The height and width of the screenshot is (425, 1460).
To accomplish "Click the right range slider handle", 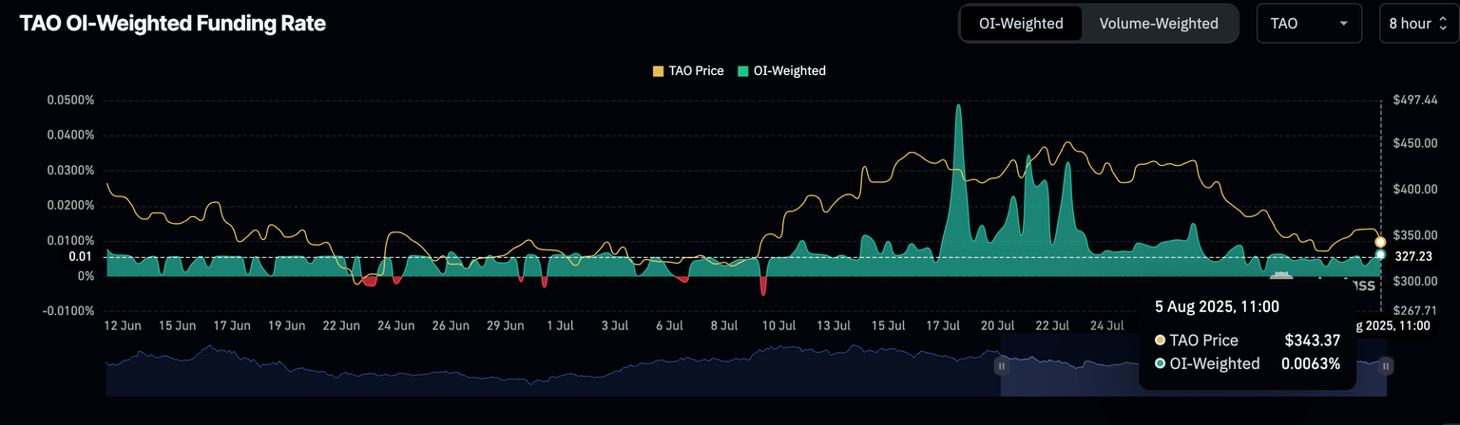I will click(1387, 365).
